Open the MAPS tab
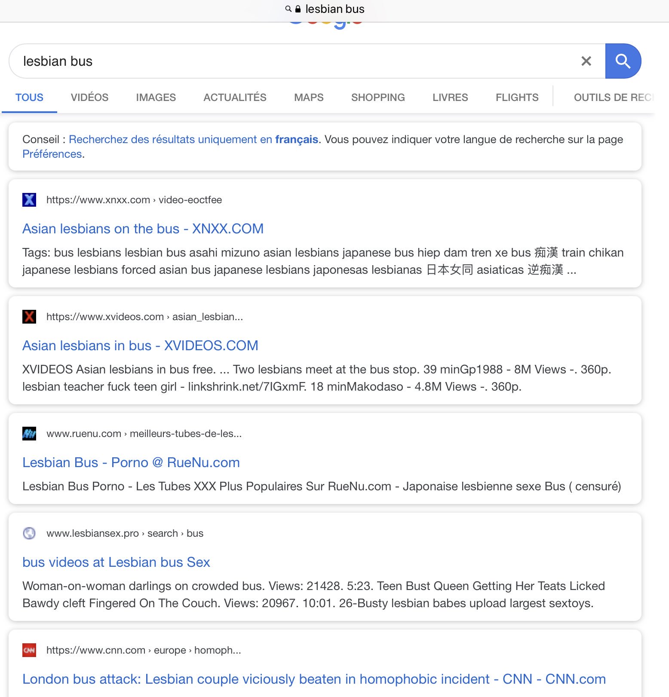This screenshot has width=669, height=697. tap(309, 98)
